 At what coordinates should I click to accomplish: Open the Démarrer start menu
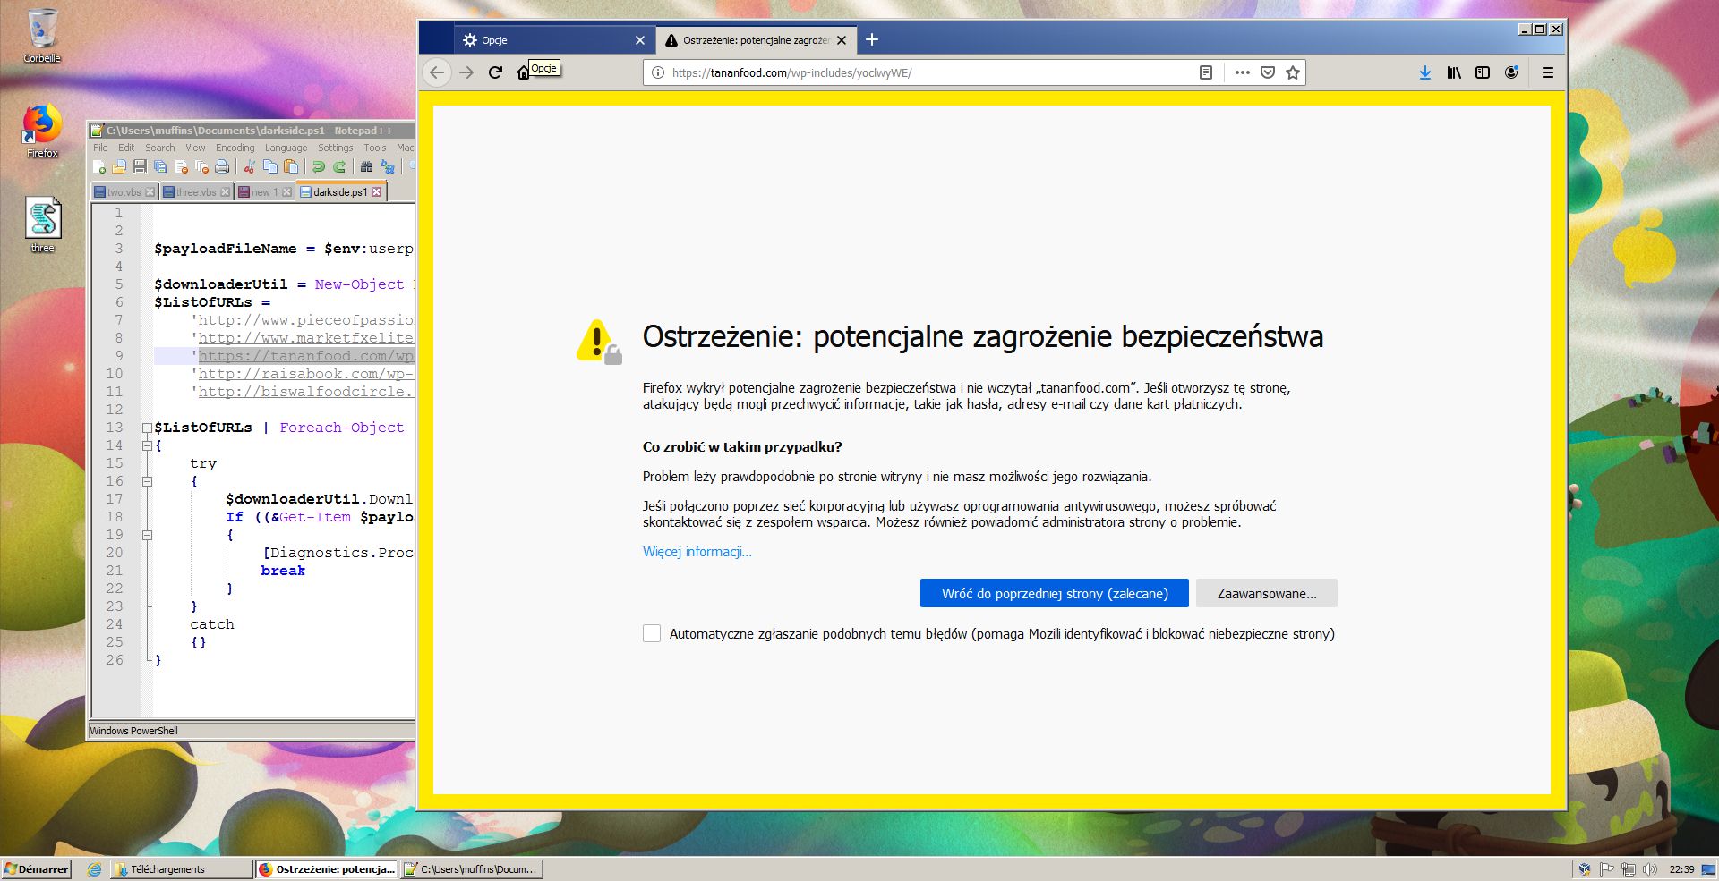click(x=38, y=868)
